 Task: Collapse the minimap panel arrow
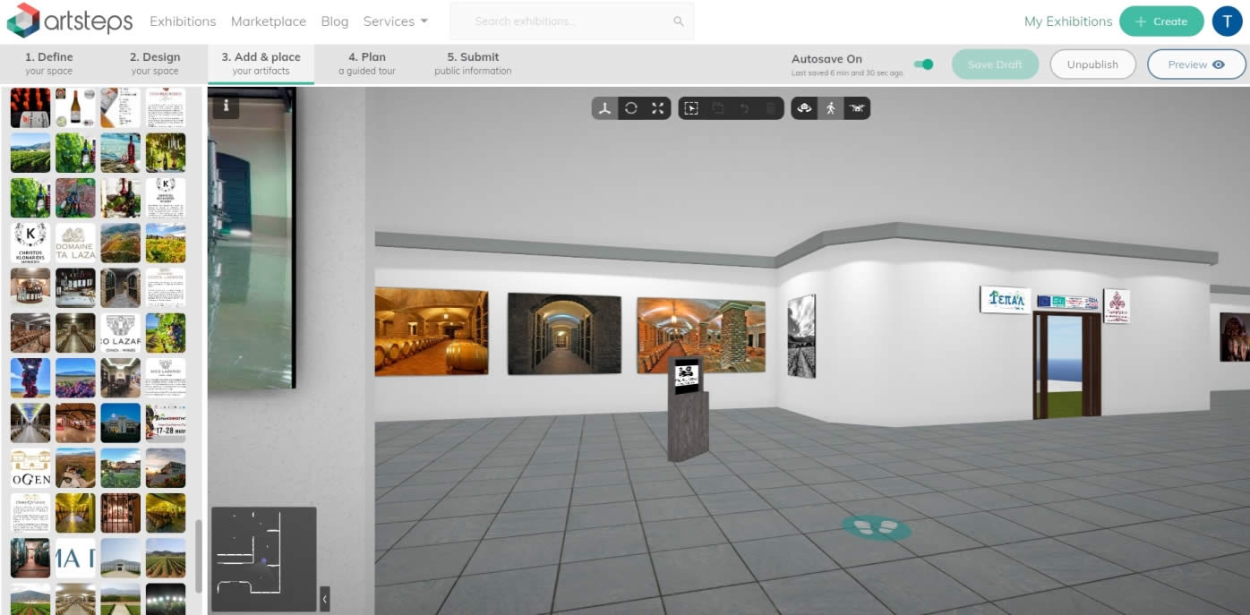click(324, 598)
